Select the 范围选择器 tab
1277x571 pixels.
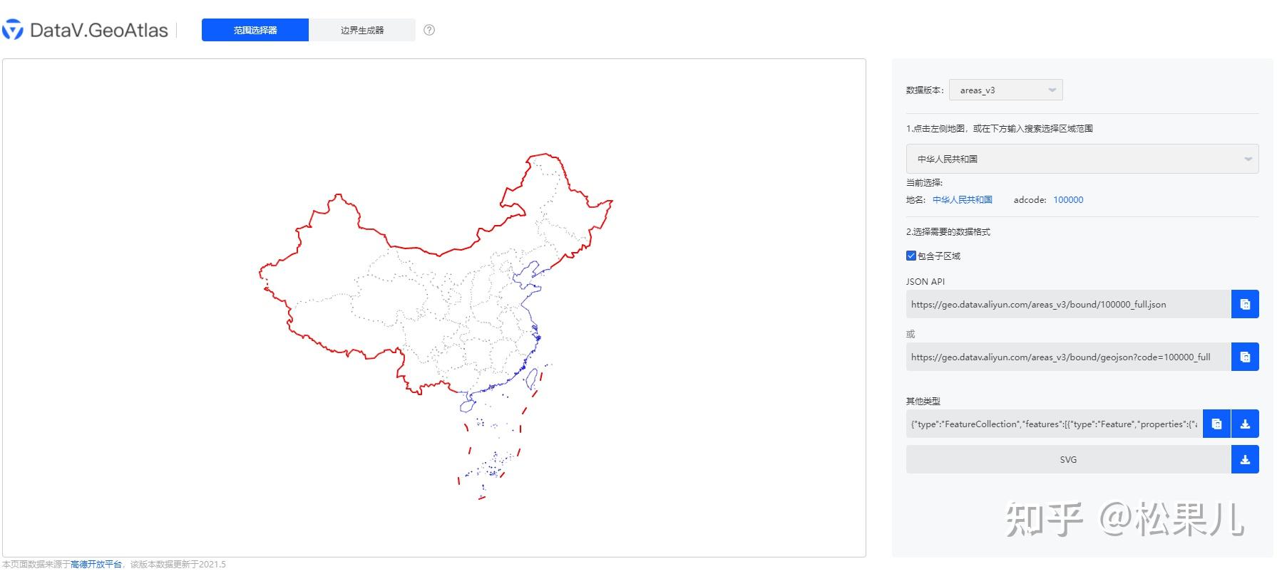point(255,30)
